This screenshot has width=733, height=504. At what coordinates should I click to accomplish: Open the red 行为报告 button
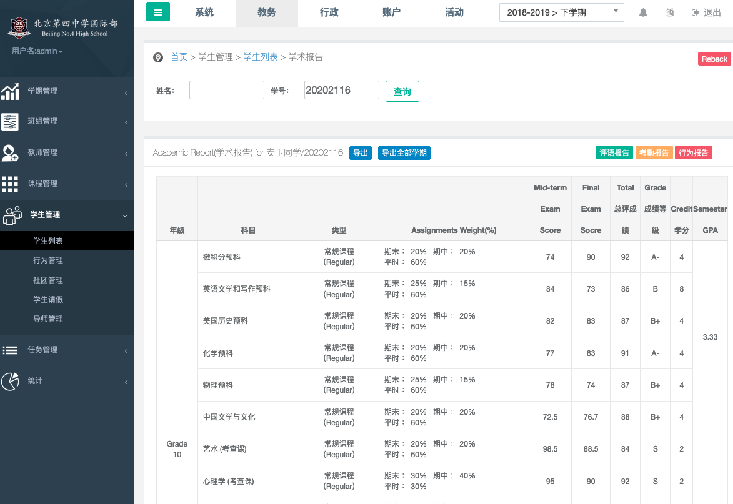693,153
